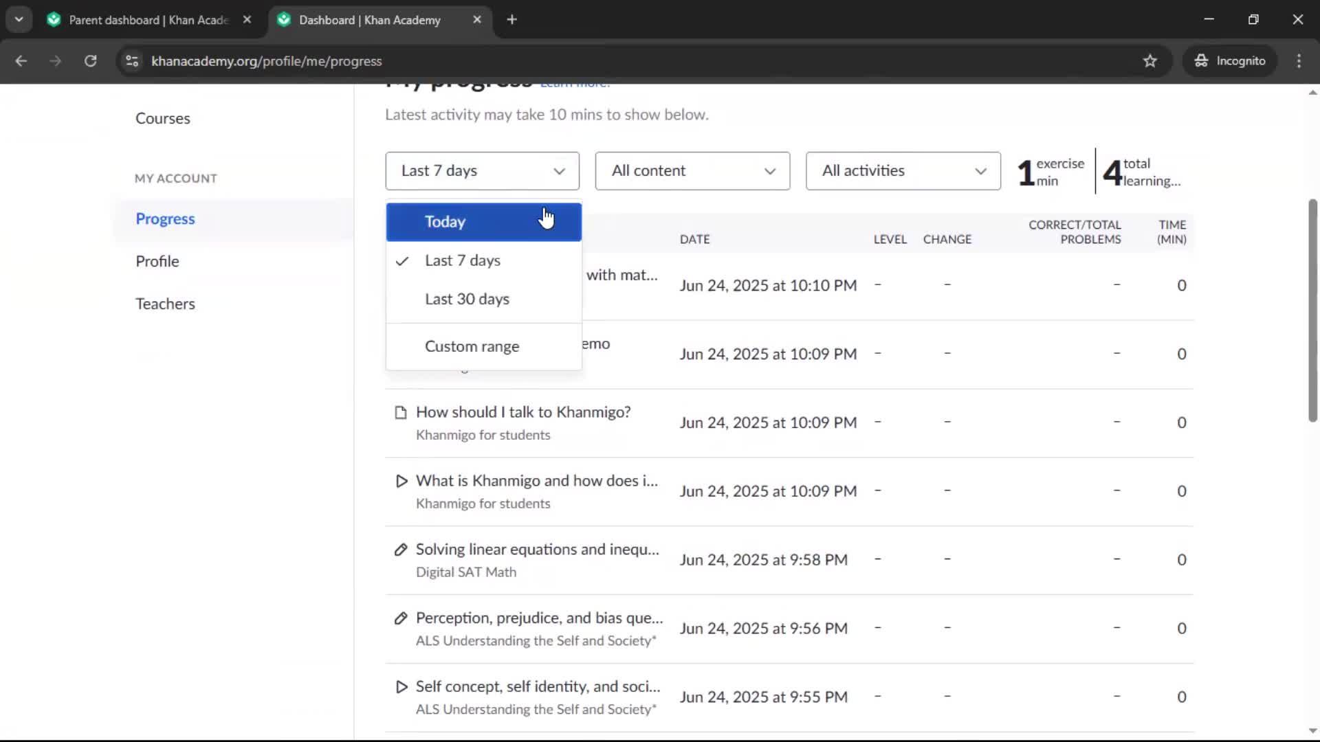
Task: Open the All content dropdown
Action: [x=692, y=171]
